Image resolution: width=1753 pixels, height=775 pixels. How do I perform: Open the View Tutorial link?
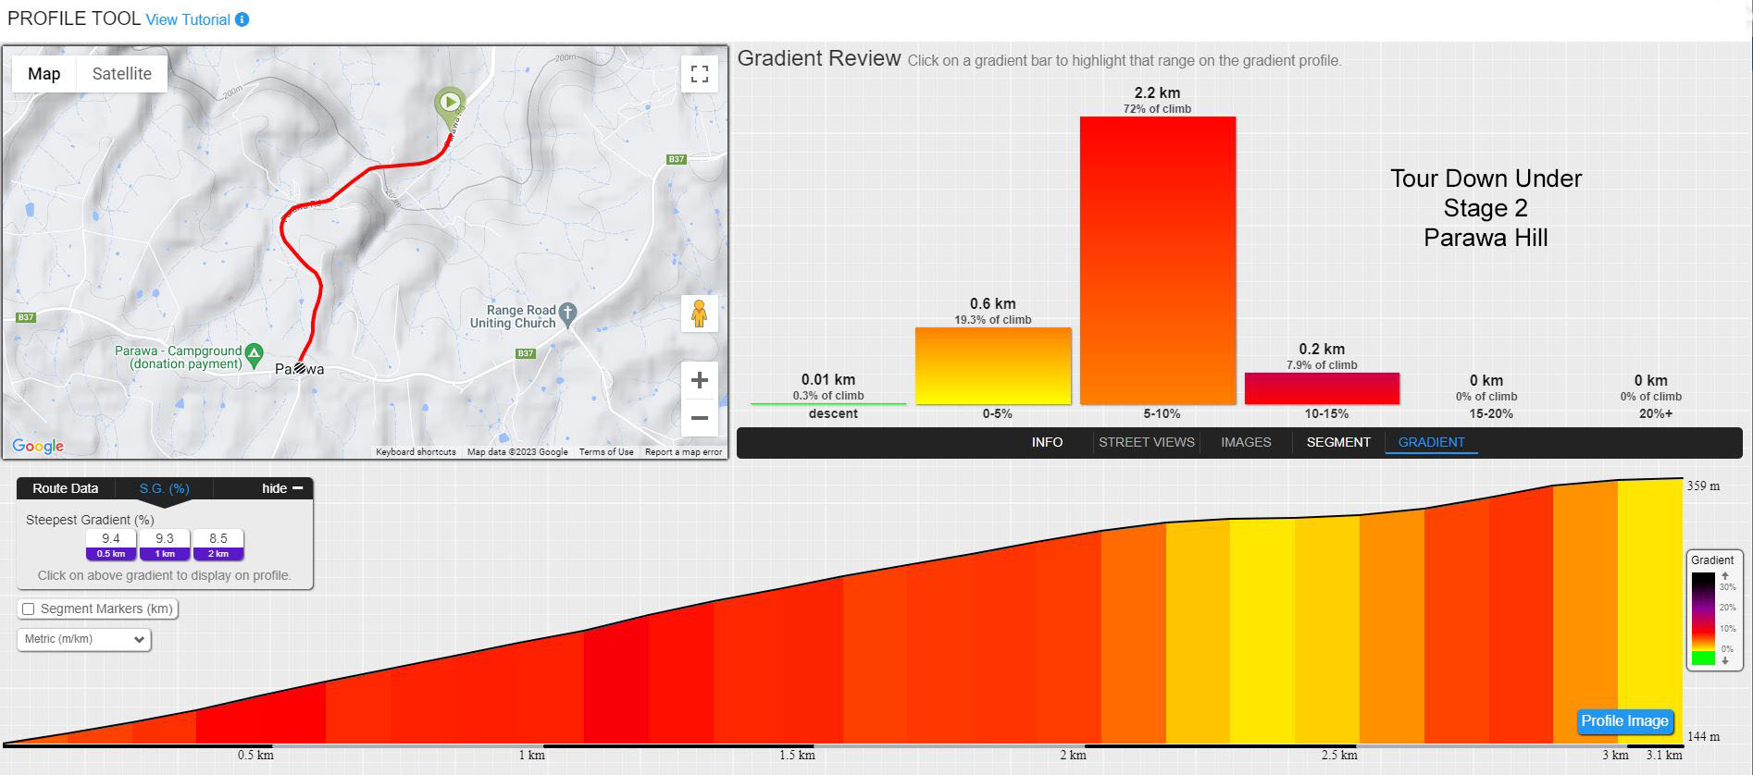pos(188,19)
